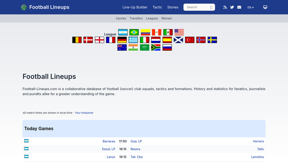Pick the Saudi Arabia flag league
Image resolution: width=288 pixels, height=162 pixels.
click(145, 47)
